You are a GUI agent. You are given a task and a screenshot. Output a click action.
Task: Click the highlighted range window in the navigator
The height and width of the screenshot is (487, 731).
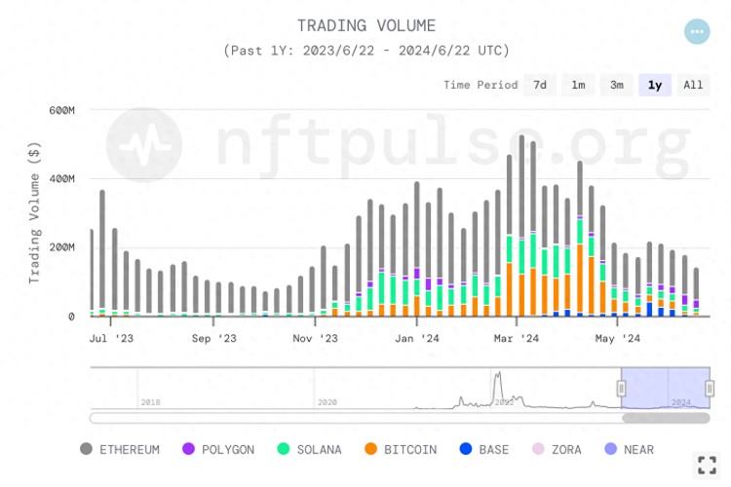pos(666,388)
